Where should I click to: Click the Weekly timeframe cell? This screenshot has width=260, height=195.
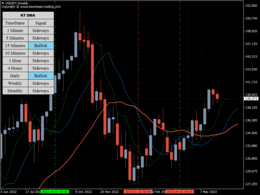[15, 83]
